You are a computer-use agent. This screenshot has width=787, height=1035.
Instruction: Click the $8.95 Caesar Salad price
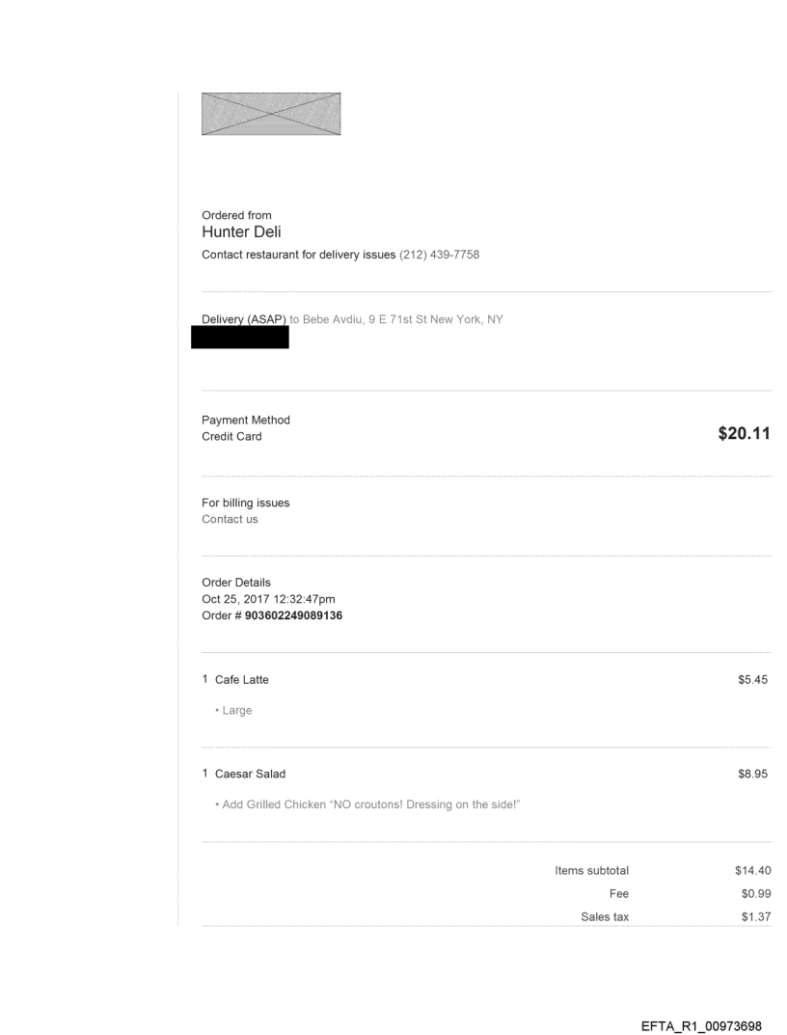coord(752,774)
